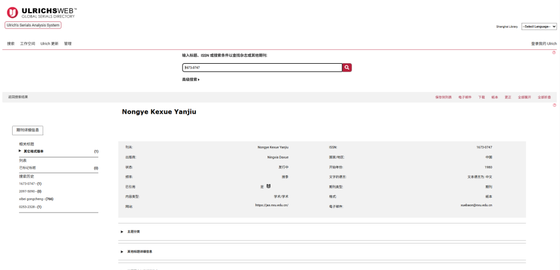Expand the 主题分类 section
560x270 pixels.
[133, 232]
